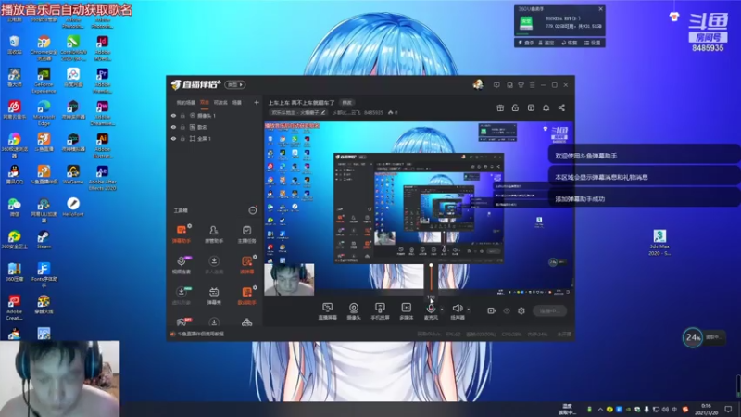Lock the 全屏 1 source layer

pyautogui.click(x=182, y=138)
